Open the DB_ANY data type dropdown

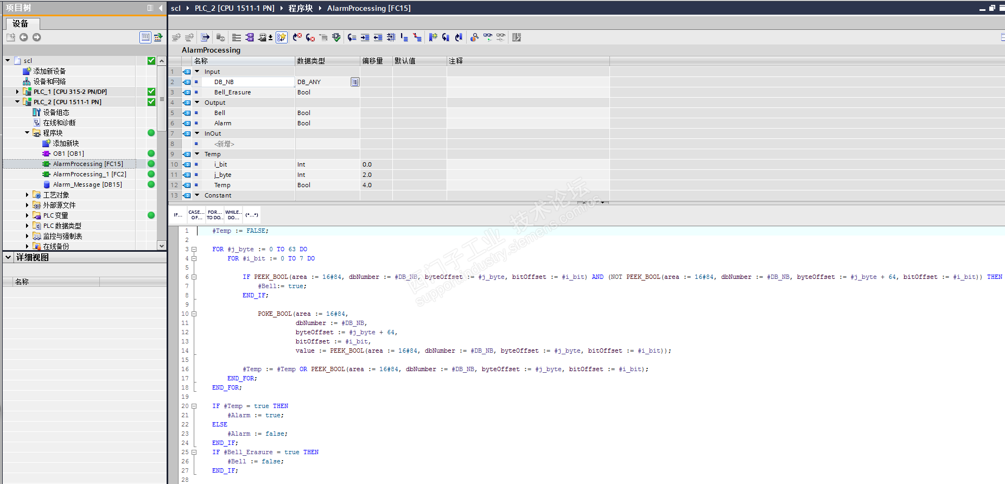pos(354,82)
